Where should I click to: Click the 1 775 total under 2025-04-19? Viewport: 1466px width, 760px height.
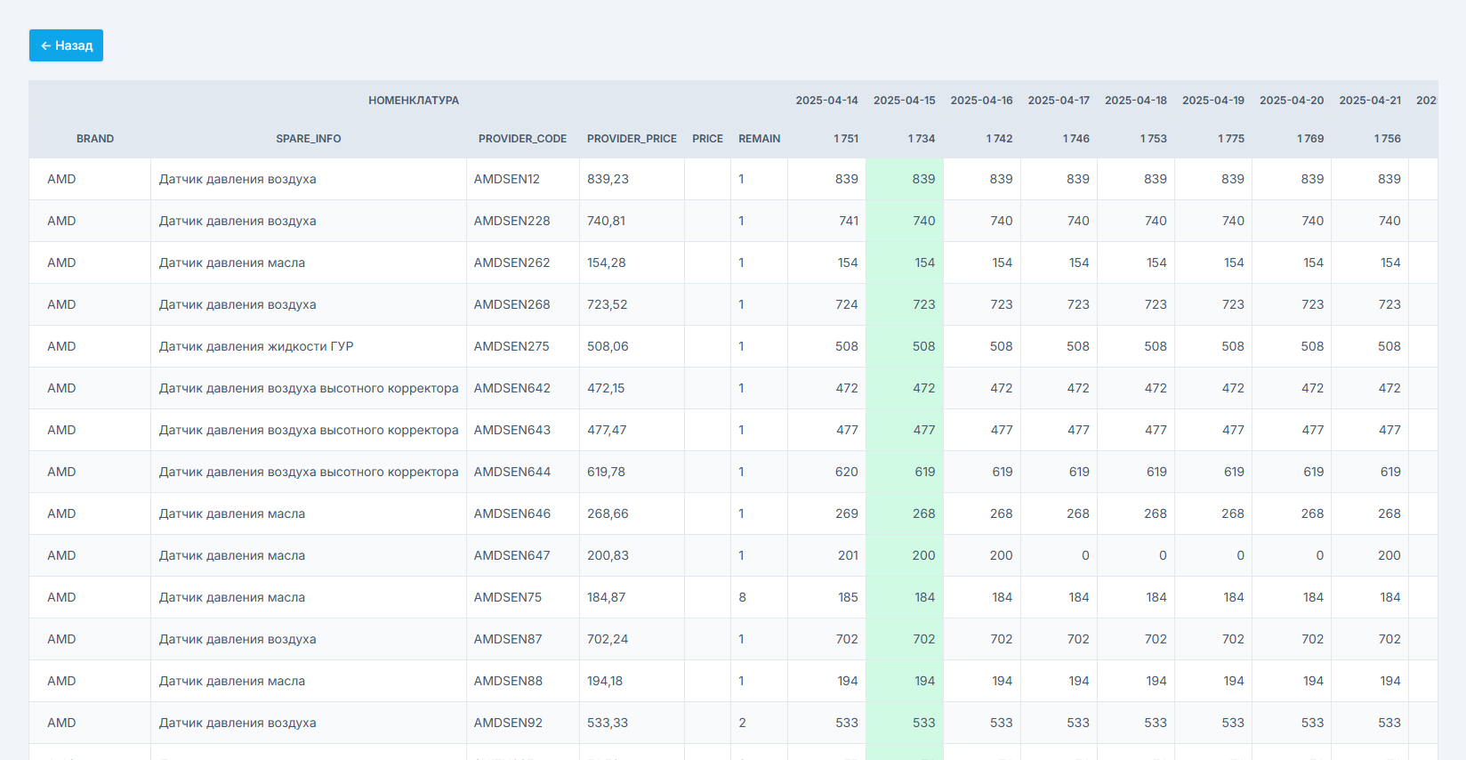[x=1230, y=139]
